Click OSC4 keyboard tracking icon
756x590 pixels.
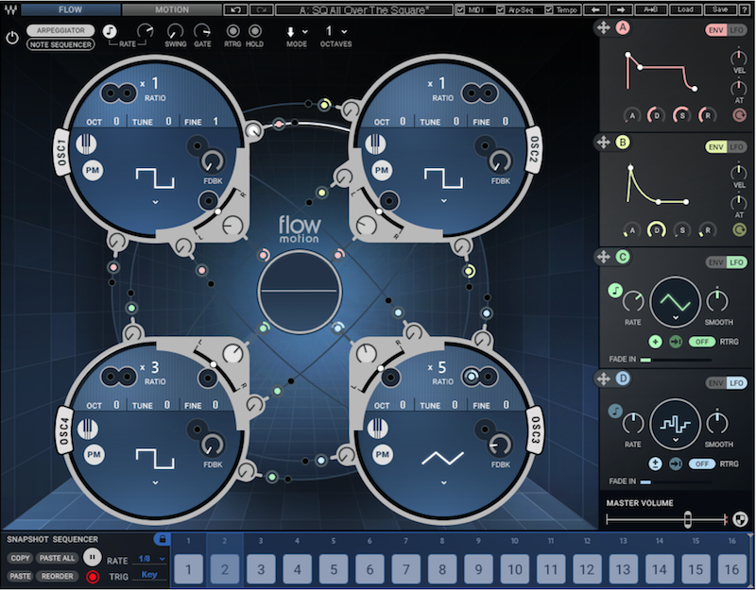[x=87, y=429]
